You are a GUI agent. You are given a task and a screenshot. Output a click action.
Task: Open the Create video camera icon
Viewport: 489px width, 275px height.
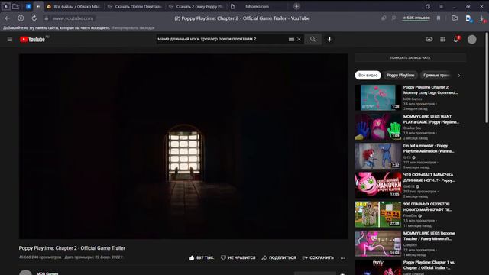[429, 39]
